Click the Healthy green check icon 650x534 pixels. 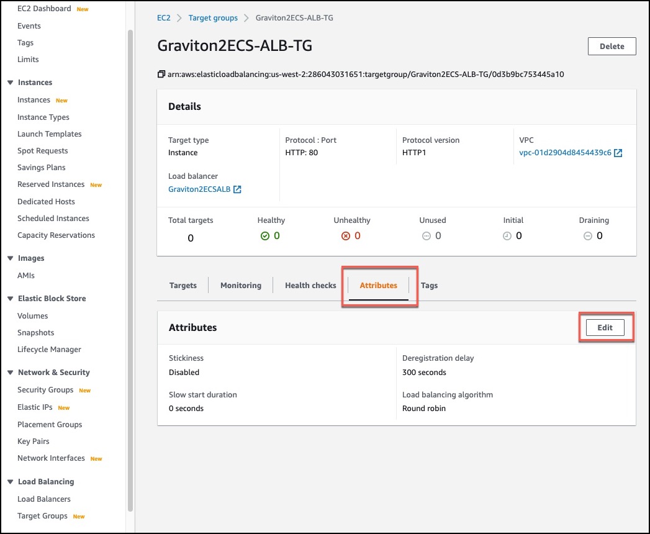pyautogui.click(x=265, y=236)
